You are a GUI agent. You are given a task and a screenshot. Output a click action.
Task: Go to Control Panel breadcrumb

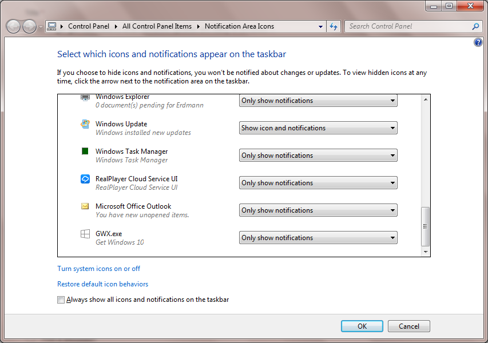pyautogui.click(x=89, y=26)
